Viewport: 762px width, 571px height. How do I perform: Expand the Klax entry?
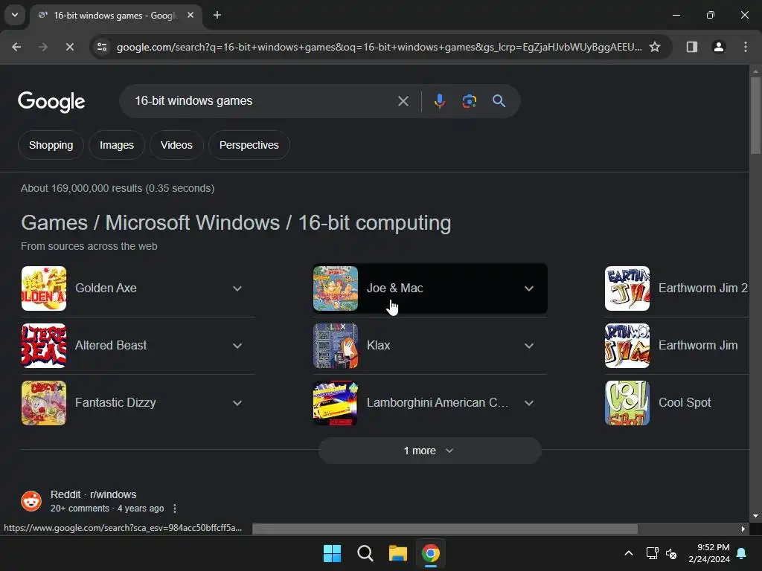coord(529,346)
